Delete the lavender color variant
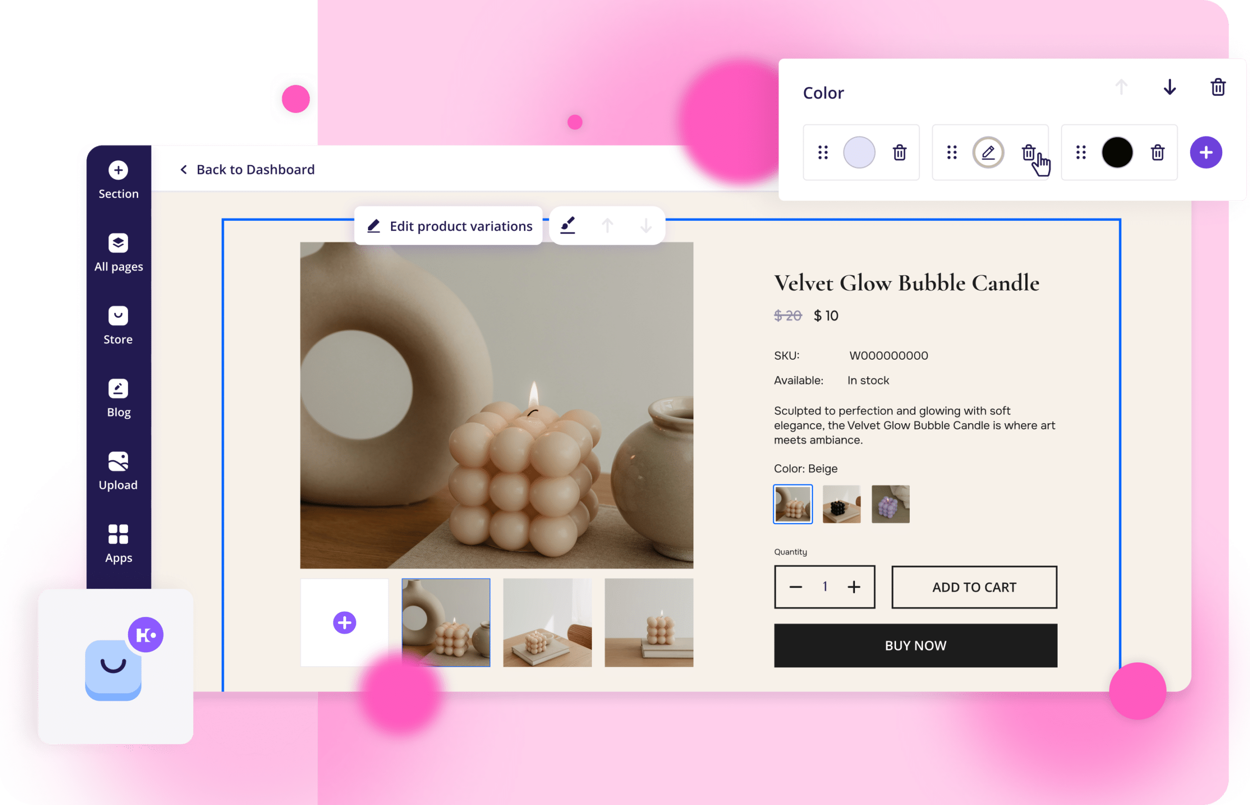Image resolution: width=1250 pixels, height=805 pixels. 899,153
